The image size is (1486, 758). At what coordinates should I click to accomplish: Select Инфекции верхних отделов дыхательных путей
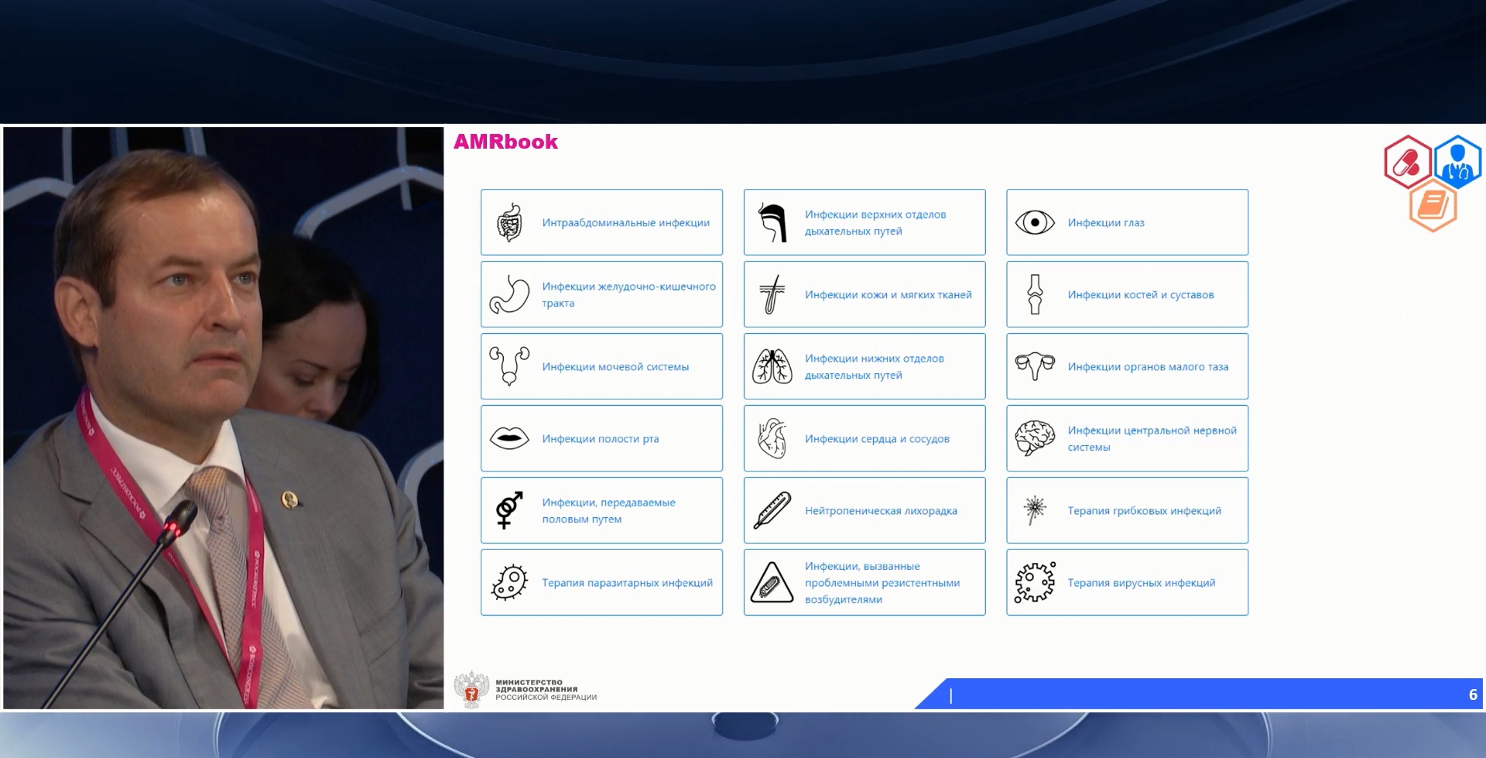865,222
